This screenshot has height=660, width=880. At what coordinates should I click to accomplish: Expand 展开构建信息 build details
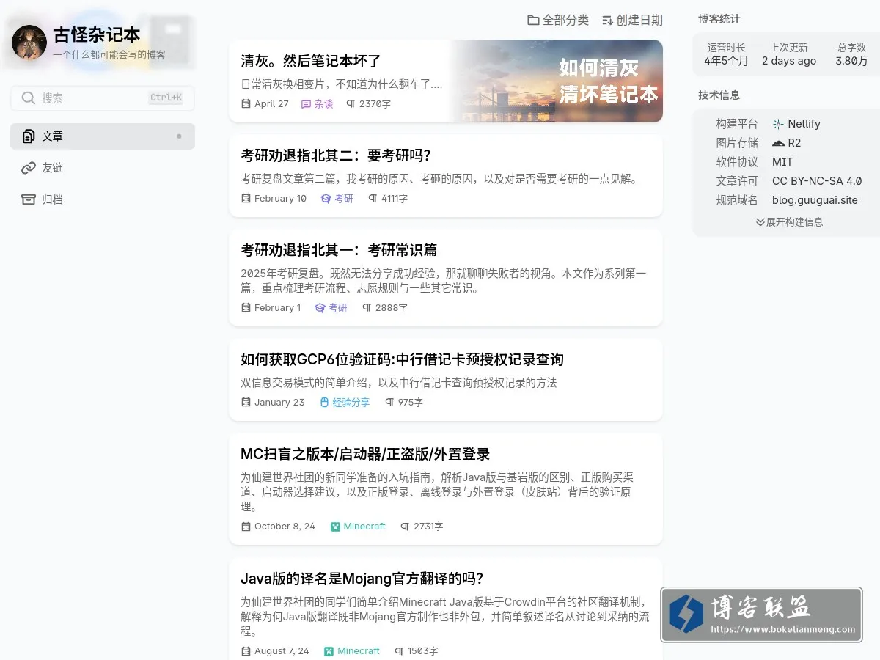point(789,222)
